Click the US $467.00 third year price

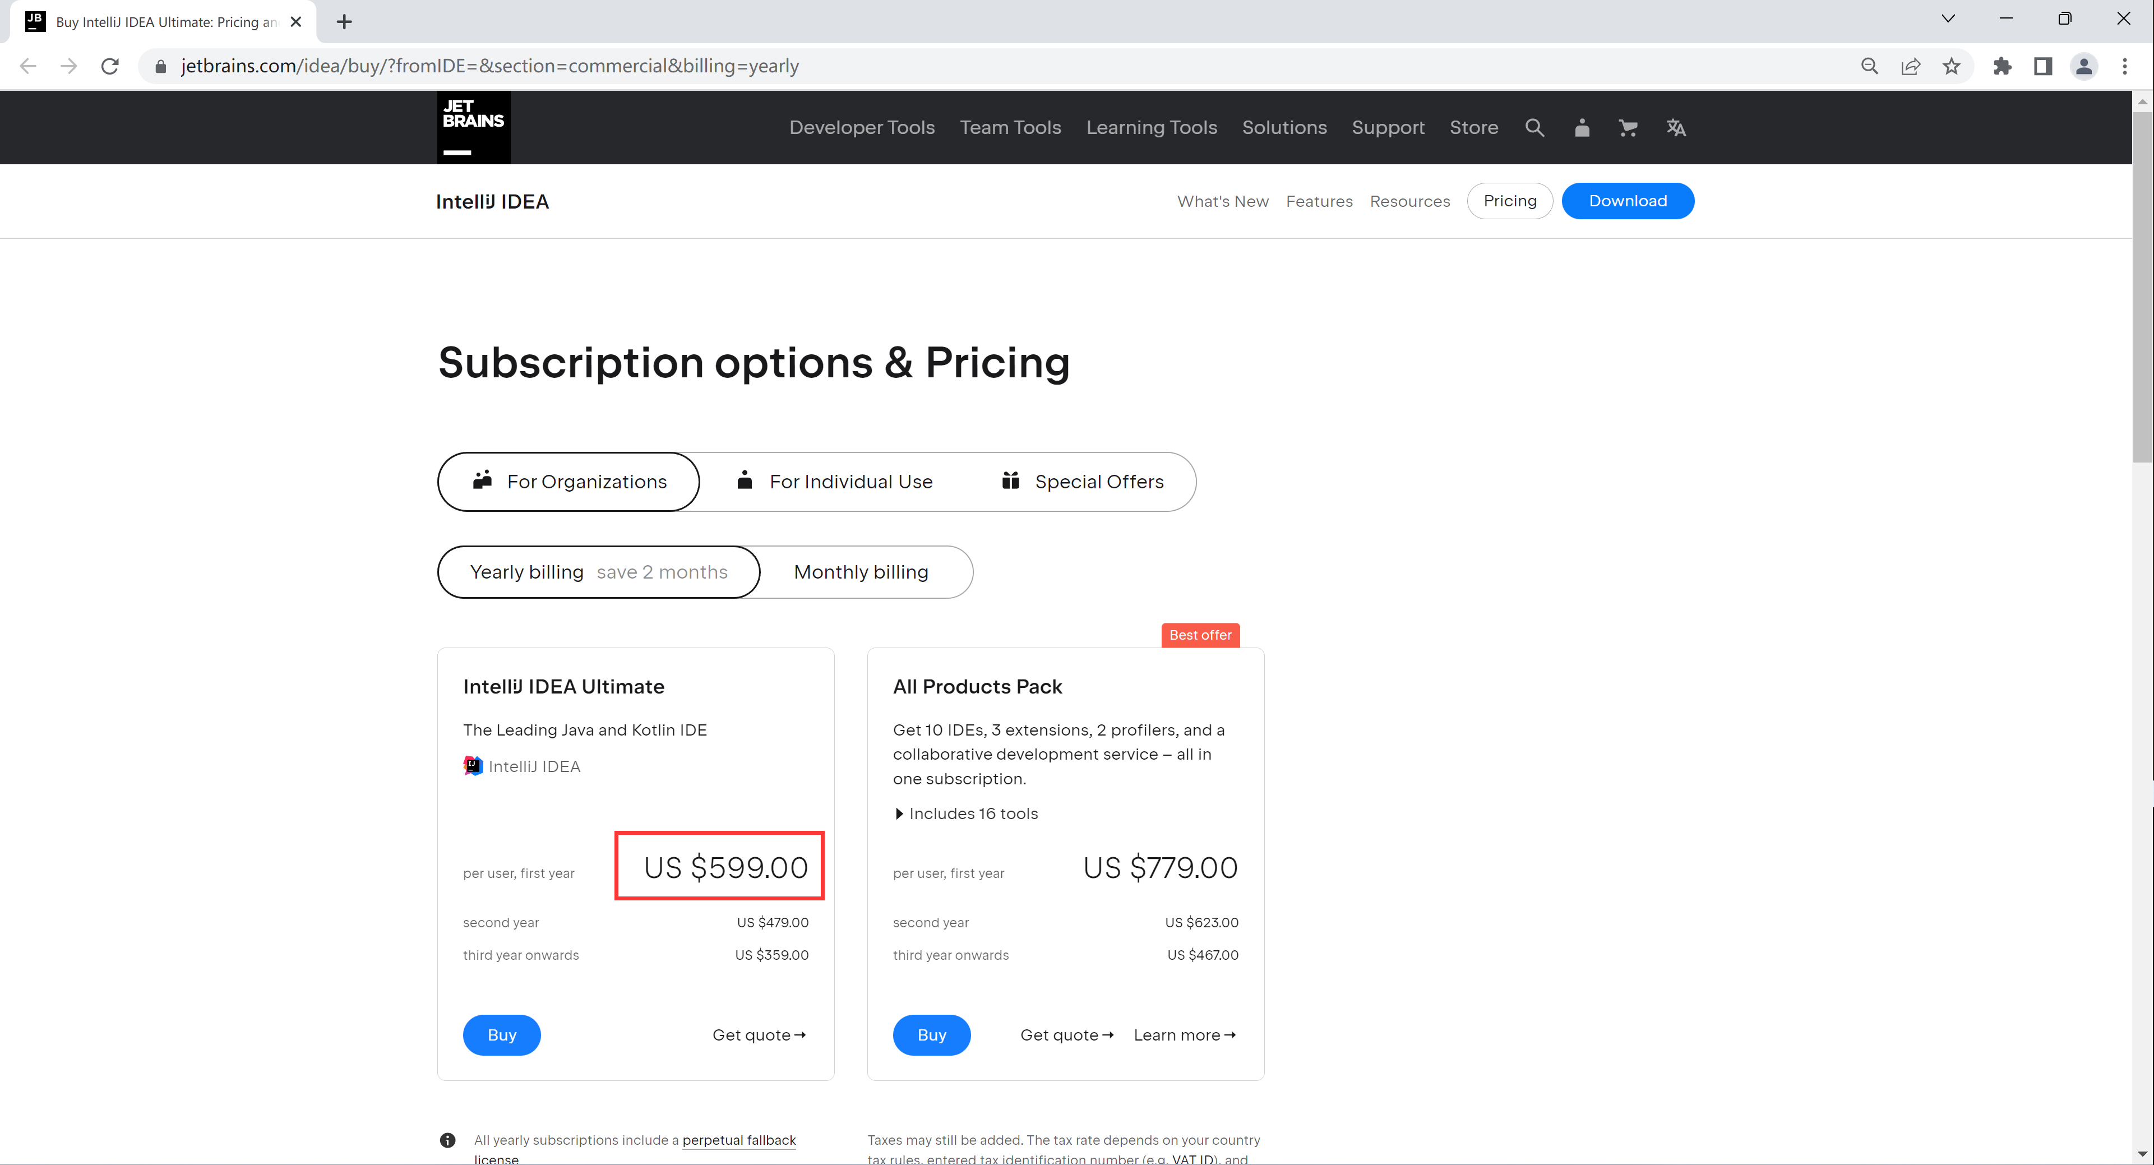click(1203, 955)
